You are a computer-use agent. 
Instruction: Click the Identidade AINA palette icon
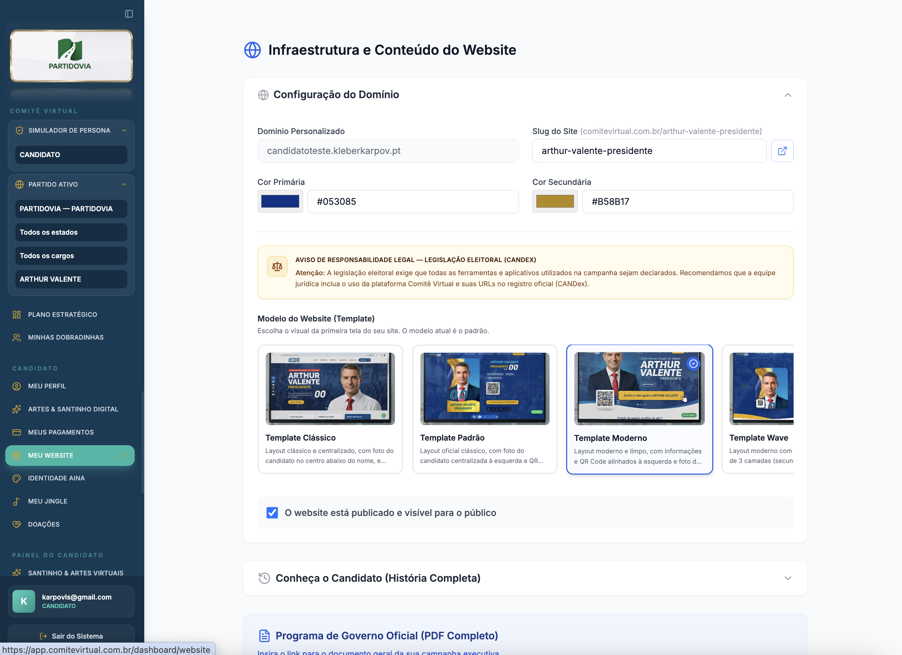(17, 478)
